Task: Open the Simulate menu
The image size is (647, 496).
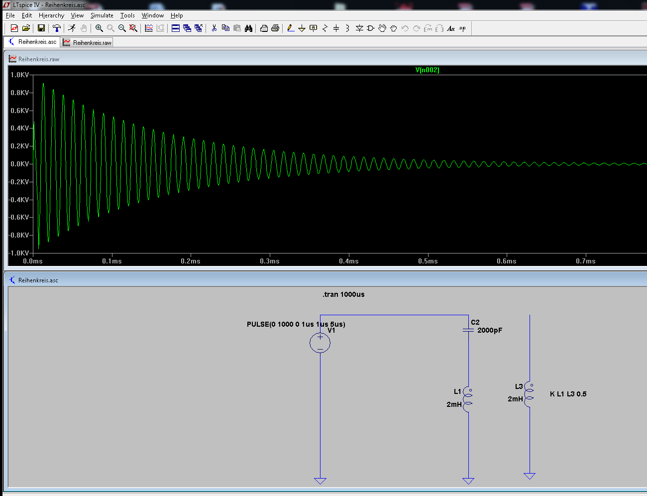Action: (x=102, y=15)
